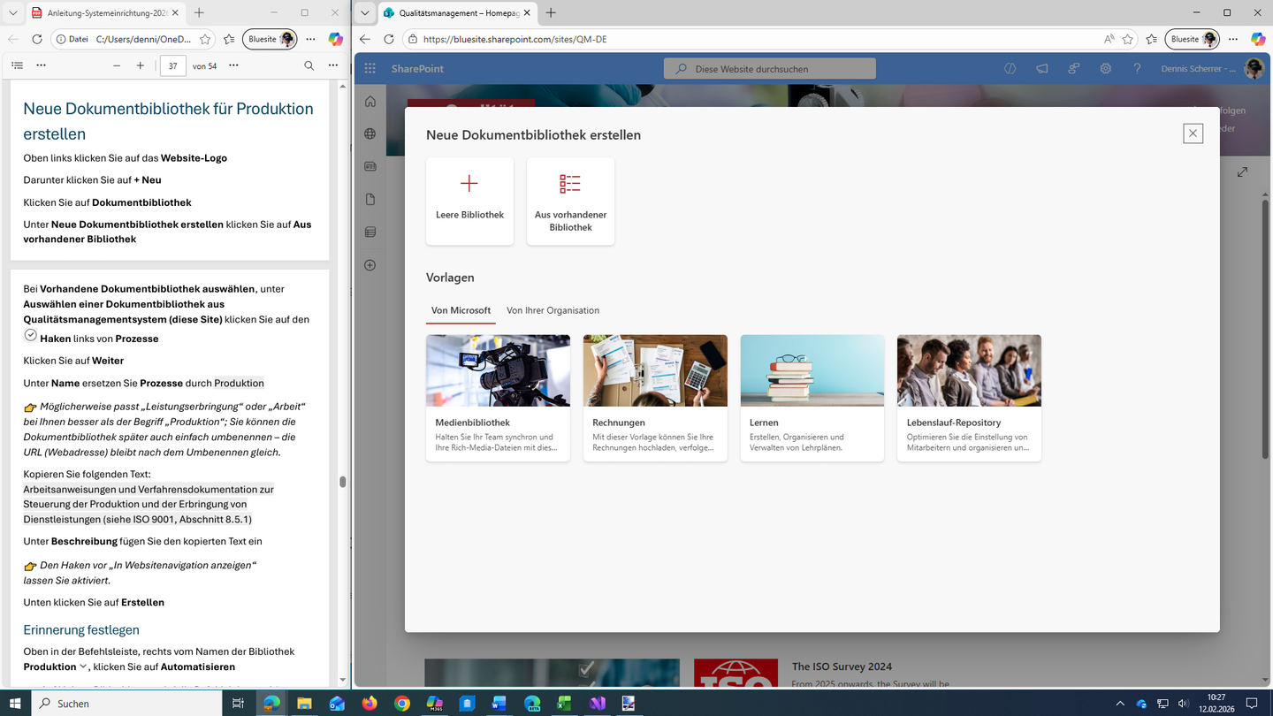Pick the Rechnungen template card
This screenshot has height=716, width=1273.
pos(655,397)
